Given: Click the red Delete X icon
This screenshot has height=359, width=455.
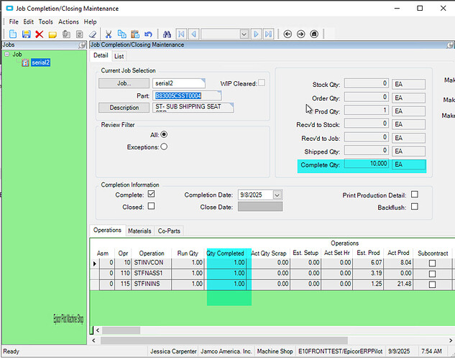Looking at the screenshot, I should (39, 34).
